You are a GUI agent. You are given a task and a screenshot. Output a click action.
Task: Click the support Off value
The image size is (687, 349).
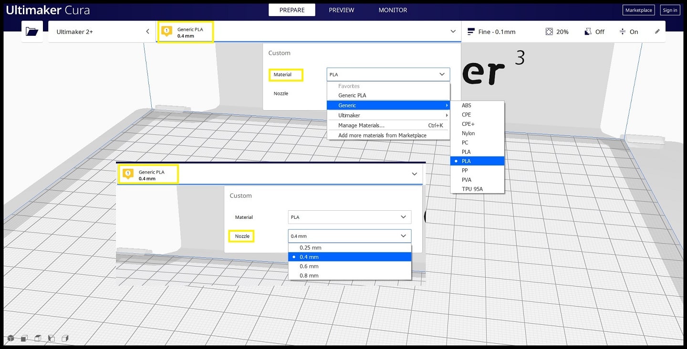(600, 31)
